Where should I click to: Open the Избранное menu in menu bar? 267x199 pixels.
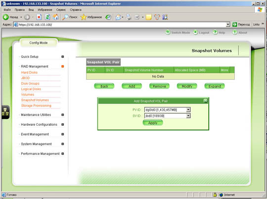tap(45, 10)
